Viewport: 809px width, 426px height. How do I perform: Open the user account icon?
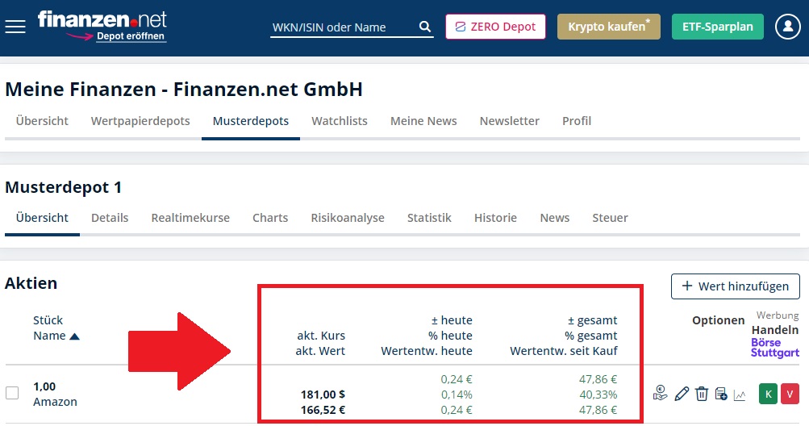coord(787,27)
